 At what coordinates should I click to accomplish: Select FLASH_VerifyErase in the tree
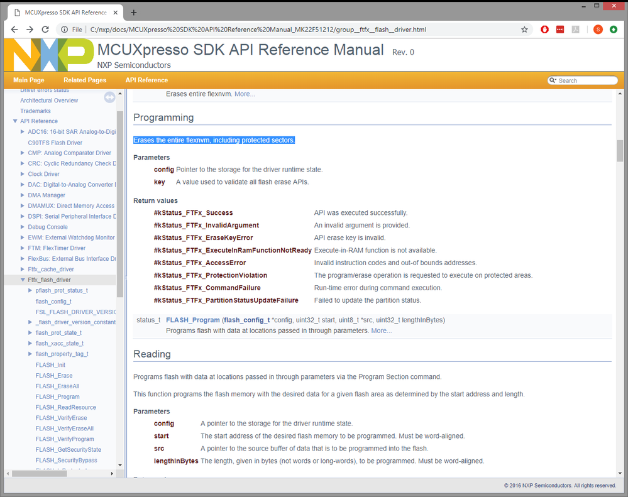(x=61, y=418)
